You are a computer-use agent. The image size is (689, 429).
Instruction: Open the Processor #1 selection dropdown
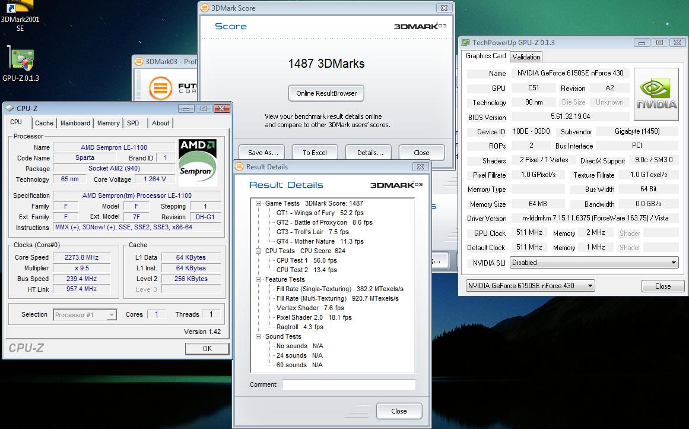pyautogui.click(x=85, y=314)
